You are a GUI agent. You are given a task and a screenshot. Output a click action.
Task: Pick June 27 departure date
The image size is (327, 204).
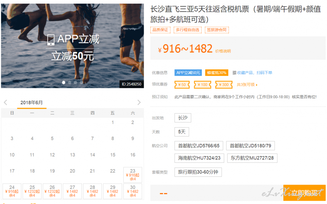pos(72,191)
